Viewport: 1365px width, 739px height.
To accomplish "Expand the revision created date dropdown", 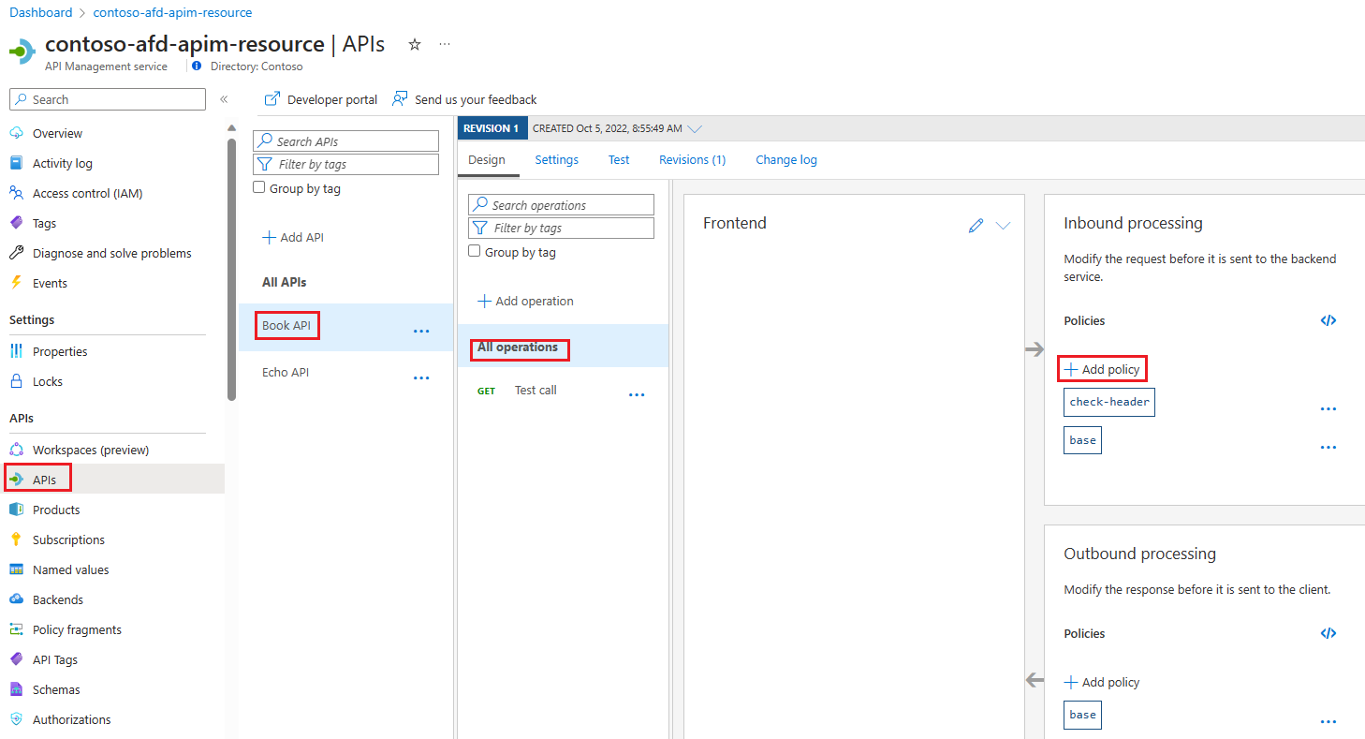I will click(695, 127).
